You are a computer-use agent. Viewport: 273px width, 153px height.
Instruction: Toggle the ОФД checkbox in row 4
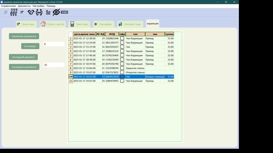point(122,51)
